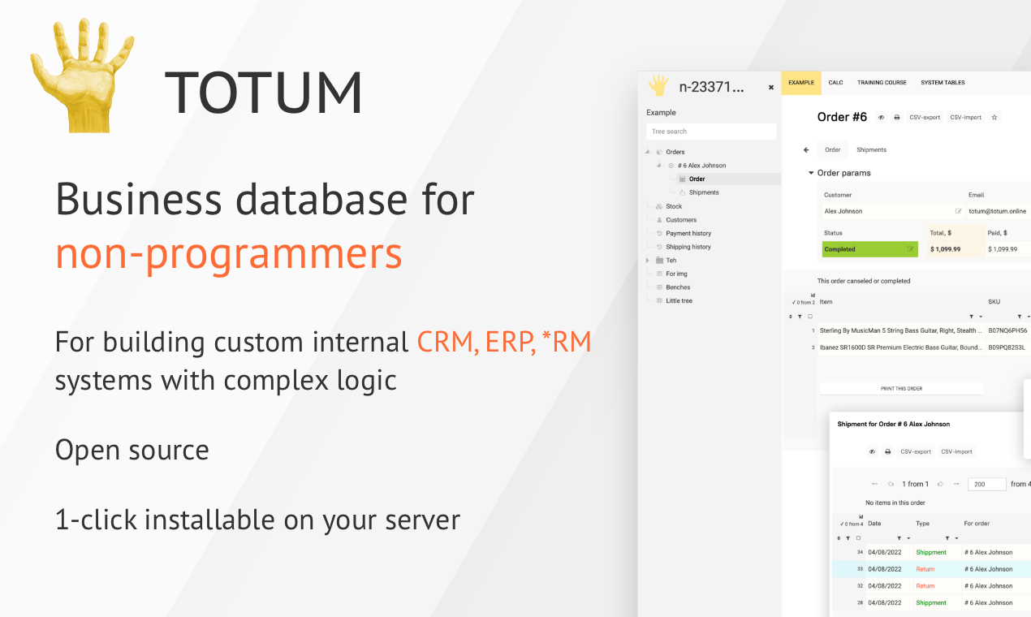Click the Date column filter icon
This screenshot has height=617, width=1031.
899,538
